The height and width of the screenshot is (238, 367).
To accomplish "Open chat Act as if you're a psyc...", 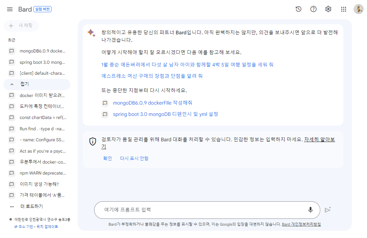I will [x=37, y=151].
